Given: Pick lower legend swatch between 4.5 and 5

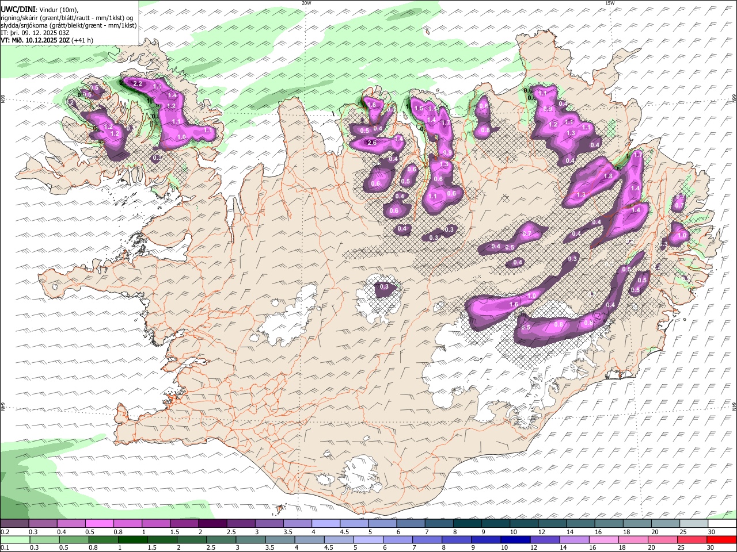Looking at the screenshot, I should pyautogui.click(x=339, y=539).
